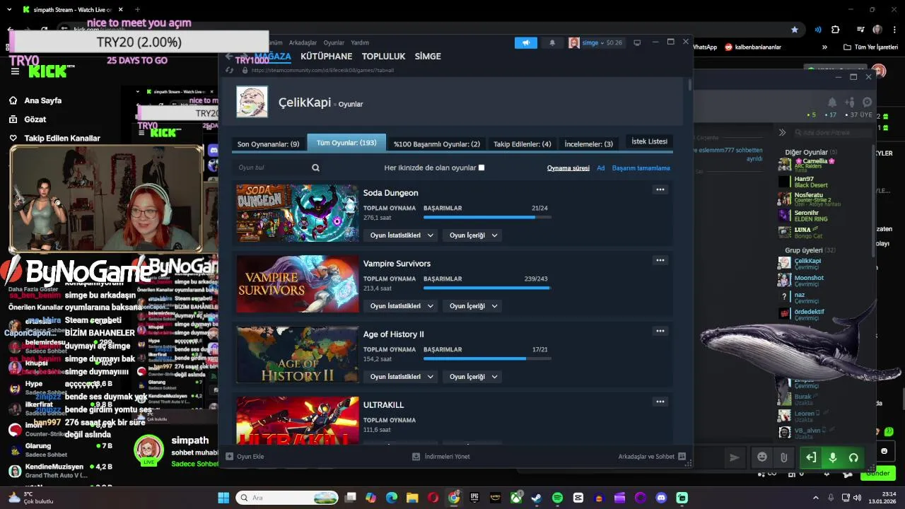
Task: Open Epic Games Launcher from the taskbar
Action: [474, 498]
